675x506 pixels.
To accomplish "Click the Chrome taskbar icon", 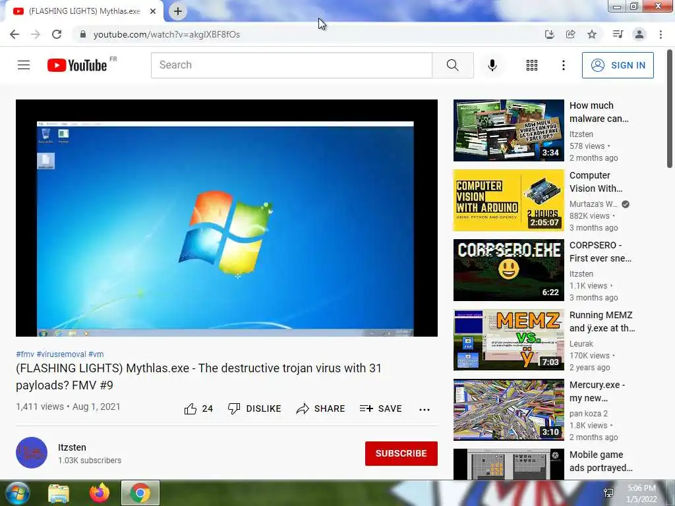I will [x=140, y=493].
